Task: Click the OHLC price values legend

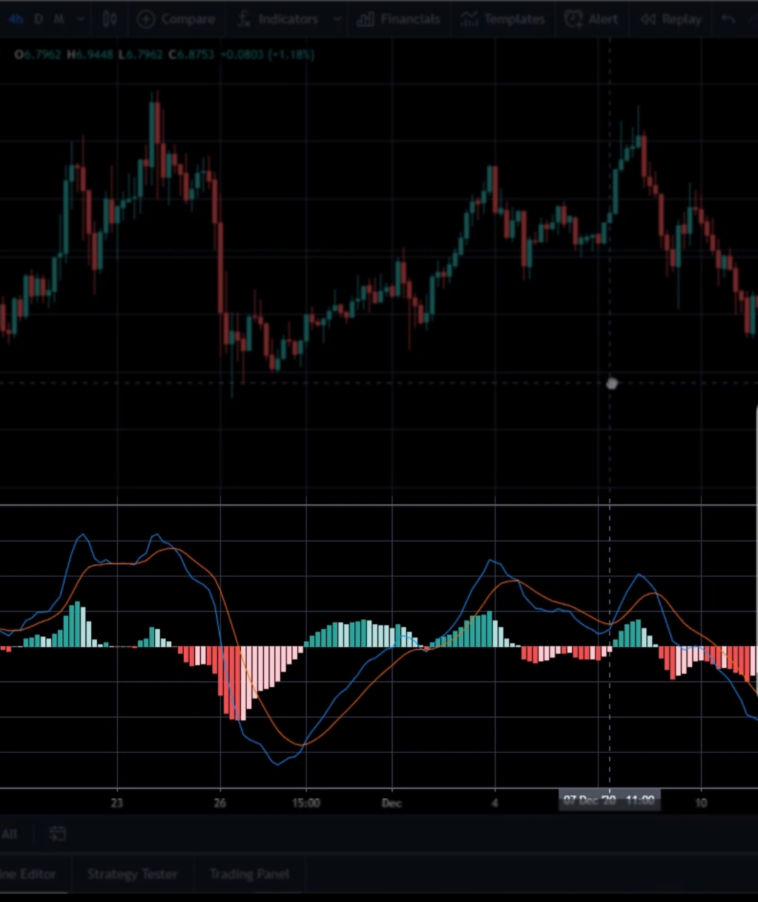Action: (164, 54)
